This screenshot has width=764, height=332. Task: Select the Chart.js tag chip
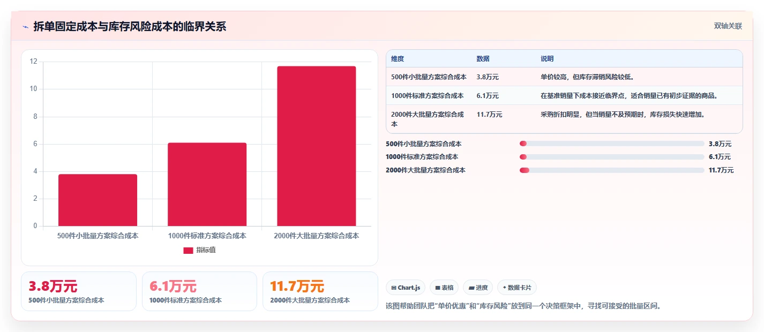[406, 288]
